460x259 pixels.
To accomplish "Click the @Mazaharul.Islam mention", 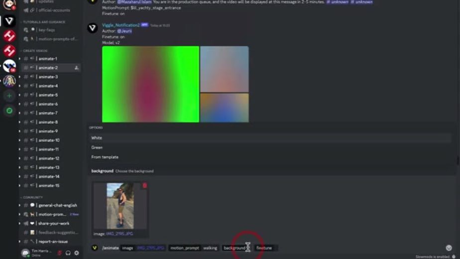I will pyautogui.click(x=134, y=2).
